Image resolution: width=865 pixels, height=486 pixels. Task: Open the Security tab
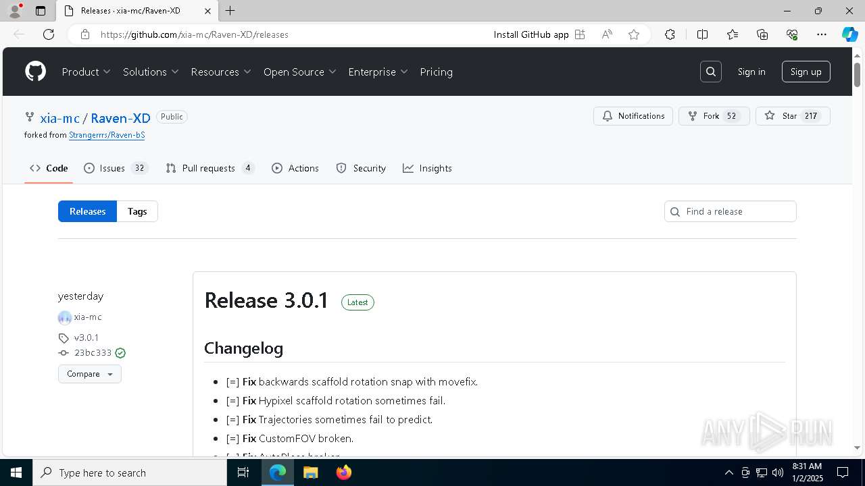[x=361, y=168]
